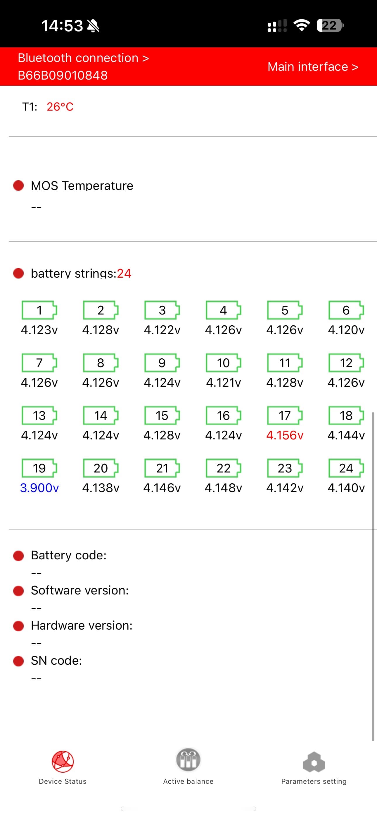
Task: Tap the red 4.156v cell voltage
Action: (x=285, y=435)
